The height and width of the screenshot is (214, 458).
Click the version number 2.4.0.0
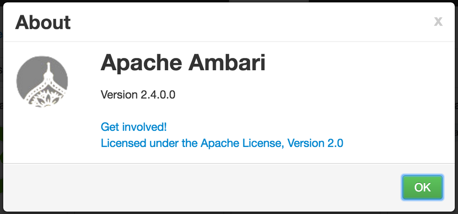[x=157, y=95]
